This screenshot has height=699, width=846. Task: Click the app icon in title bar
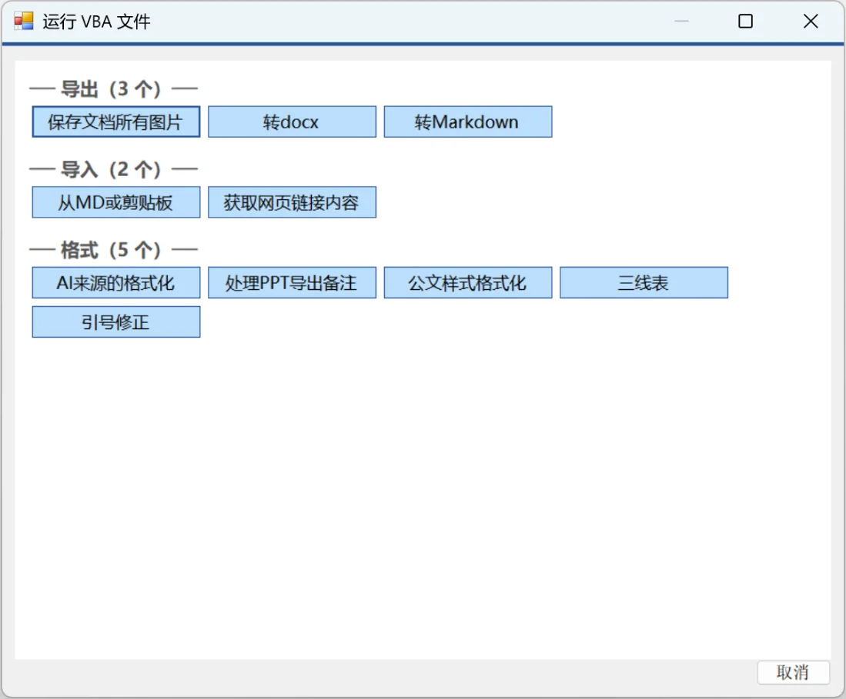coord(24,21)
